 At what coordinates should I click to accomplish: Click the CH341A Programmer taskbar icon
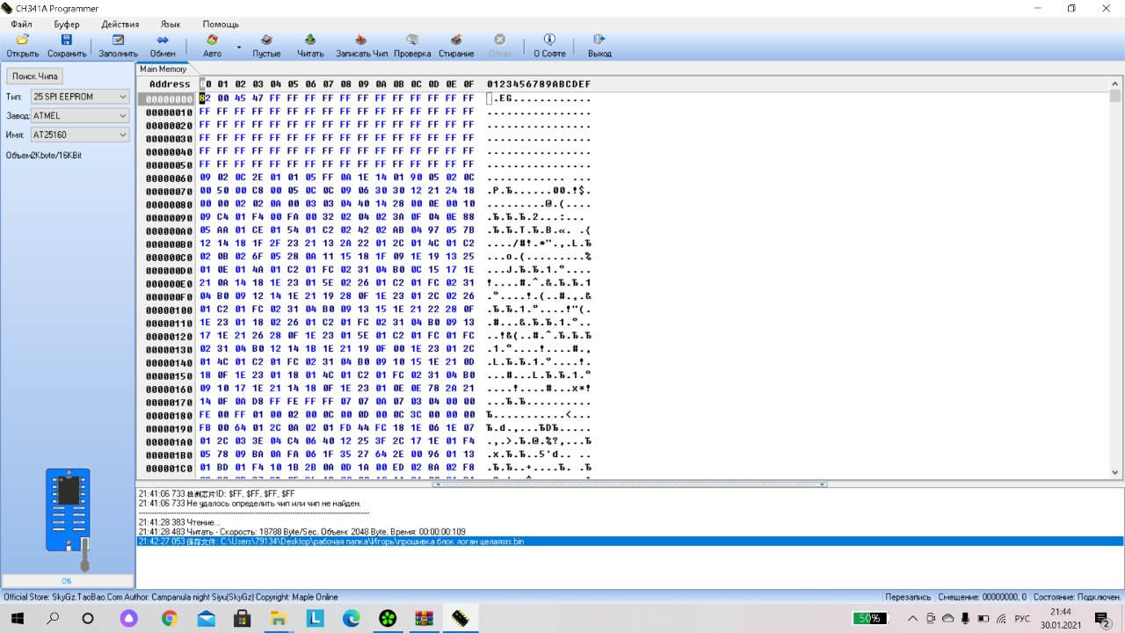[460, 619]
